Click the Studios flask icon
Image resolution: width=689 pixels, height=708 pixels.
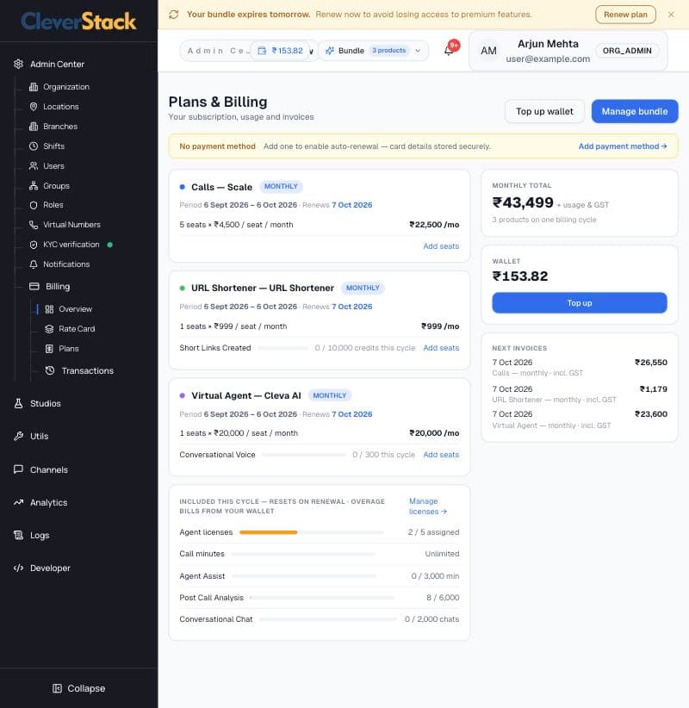pyautogui.click(x=18, y=404)
